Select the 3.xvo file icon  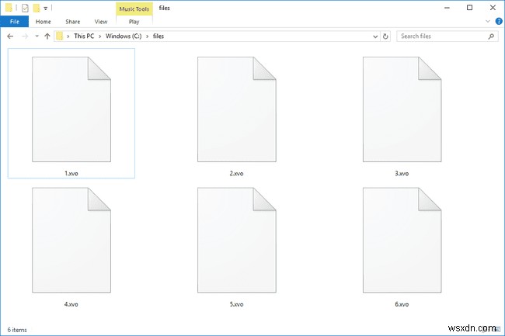[402, 109]
